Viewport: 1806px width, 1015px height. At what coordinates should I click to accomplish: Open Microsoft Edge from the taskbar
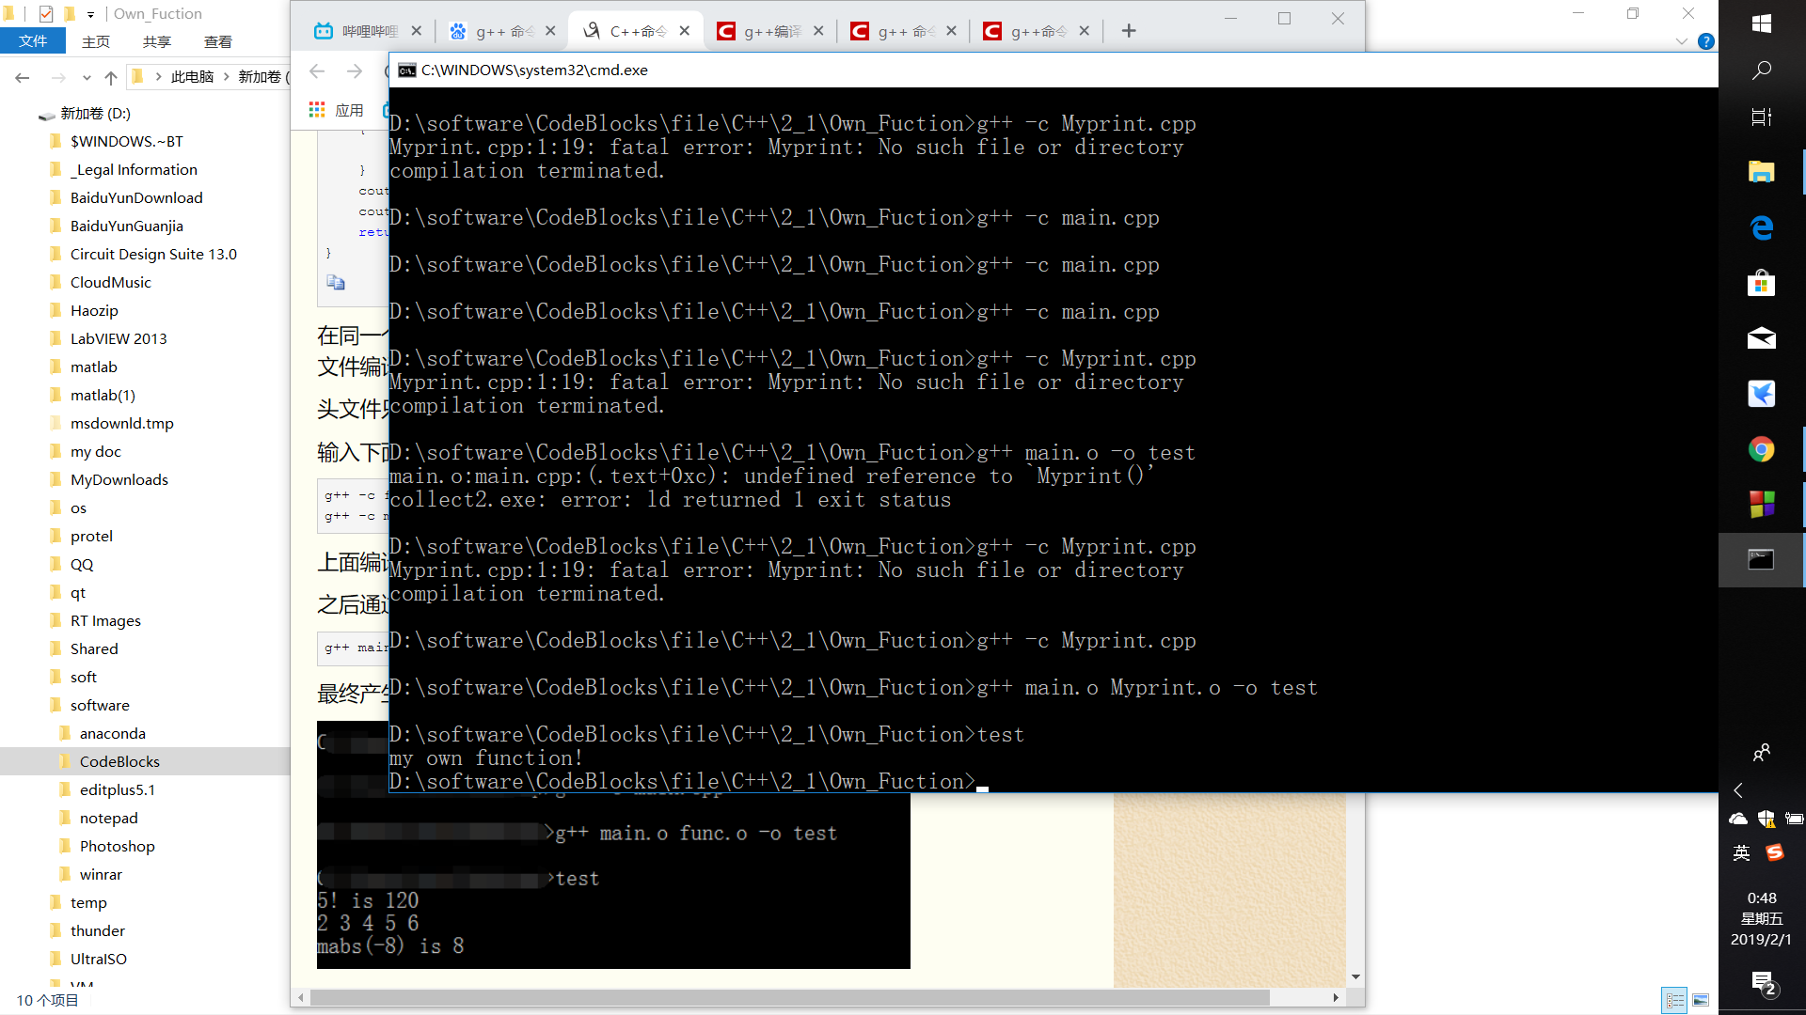pyautogui.click(x=1762, y=227)
